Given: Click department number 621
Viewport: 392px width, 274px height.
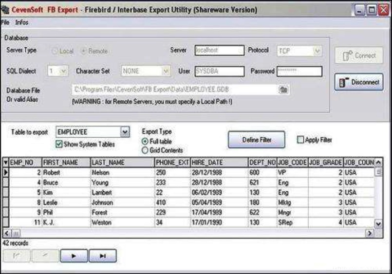Looking at the screenshot, I should pyautogui.click(x=262, y=183).
